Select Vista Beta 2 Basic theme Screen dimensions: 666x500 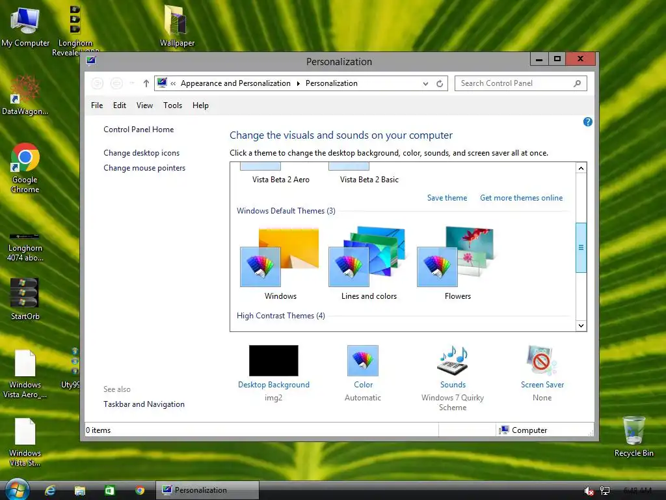point(369,173)
